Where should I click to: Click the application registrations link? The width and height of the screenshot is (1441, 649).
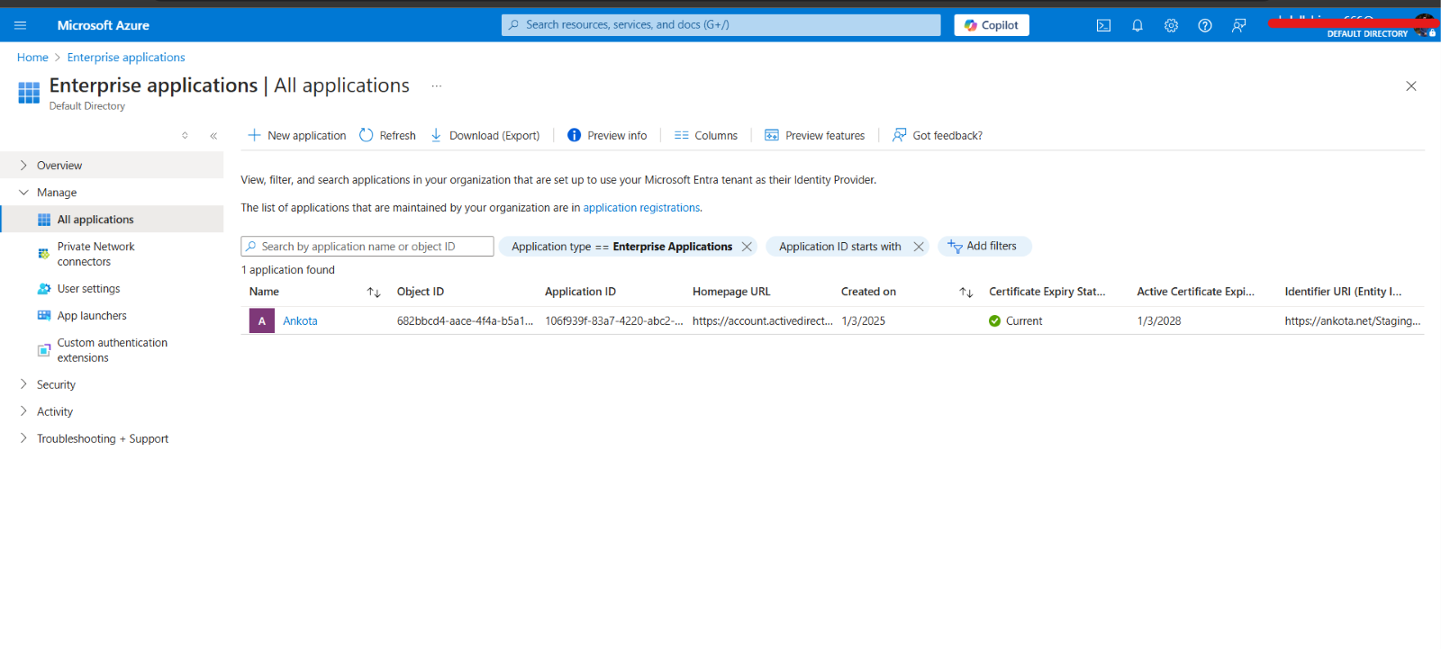click(641, 208)
